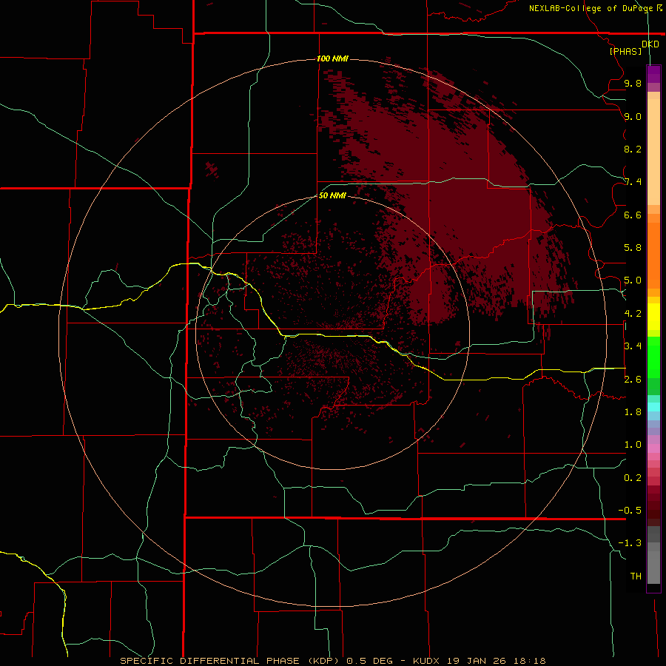Click '0.5 DEG' in the bottom caption
The height and width of the screenshot is (666, 666).
369,661
